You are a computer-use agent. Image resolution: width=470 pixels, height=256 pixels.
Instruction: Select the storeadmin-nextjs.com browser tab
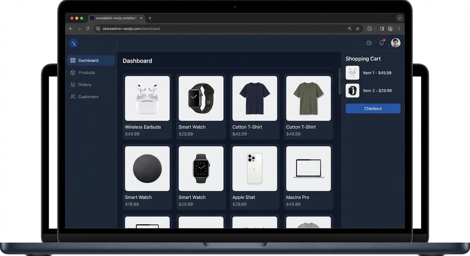pos(117,18)
